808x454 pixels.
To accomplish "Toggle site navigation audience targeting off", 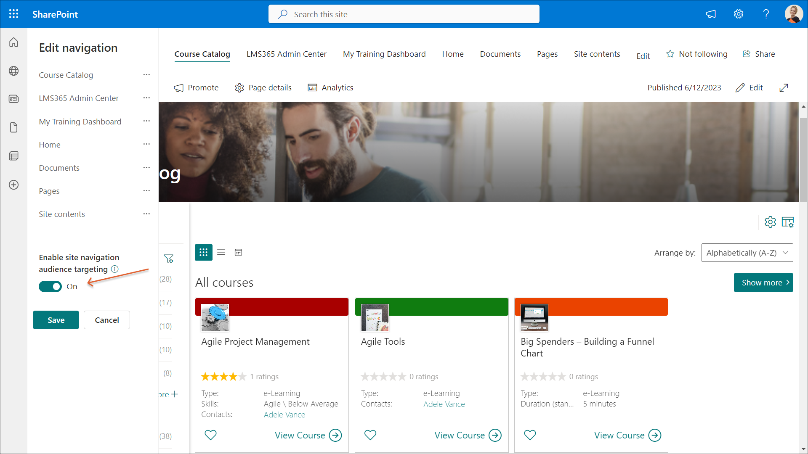I will click(50, 287).
